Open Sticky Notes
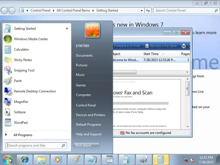The image size is (220, 165). (x=37, y=60)
